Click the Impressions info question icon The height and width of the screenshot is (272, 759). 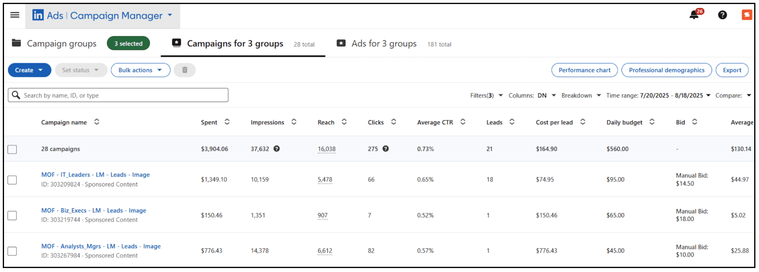pyautogui.click(x=277, y=148)
